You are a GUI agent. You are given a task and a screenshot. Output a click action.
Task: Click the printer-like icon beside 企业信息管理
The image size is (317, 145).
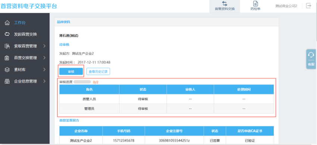tap(7, 81)
